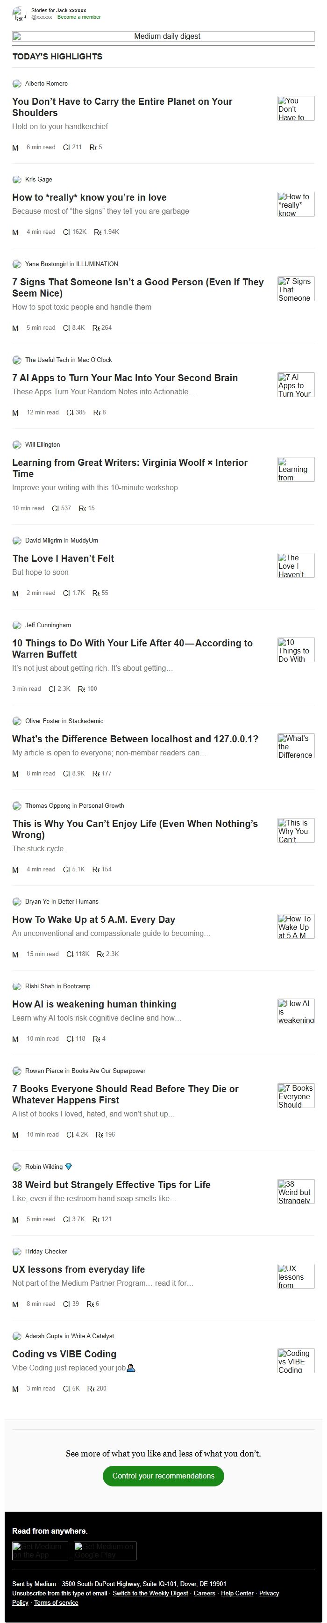327x1623 pixels.
Task: Click the clap icon beside 162K
Action: point(66,232)
